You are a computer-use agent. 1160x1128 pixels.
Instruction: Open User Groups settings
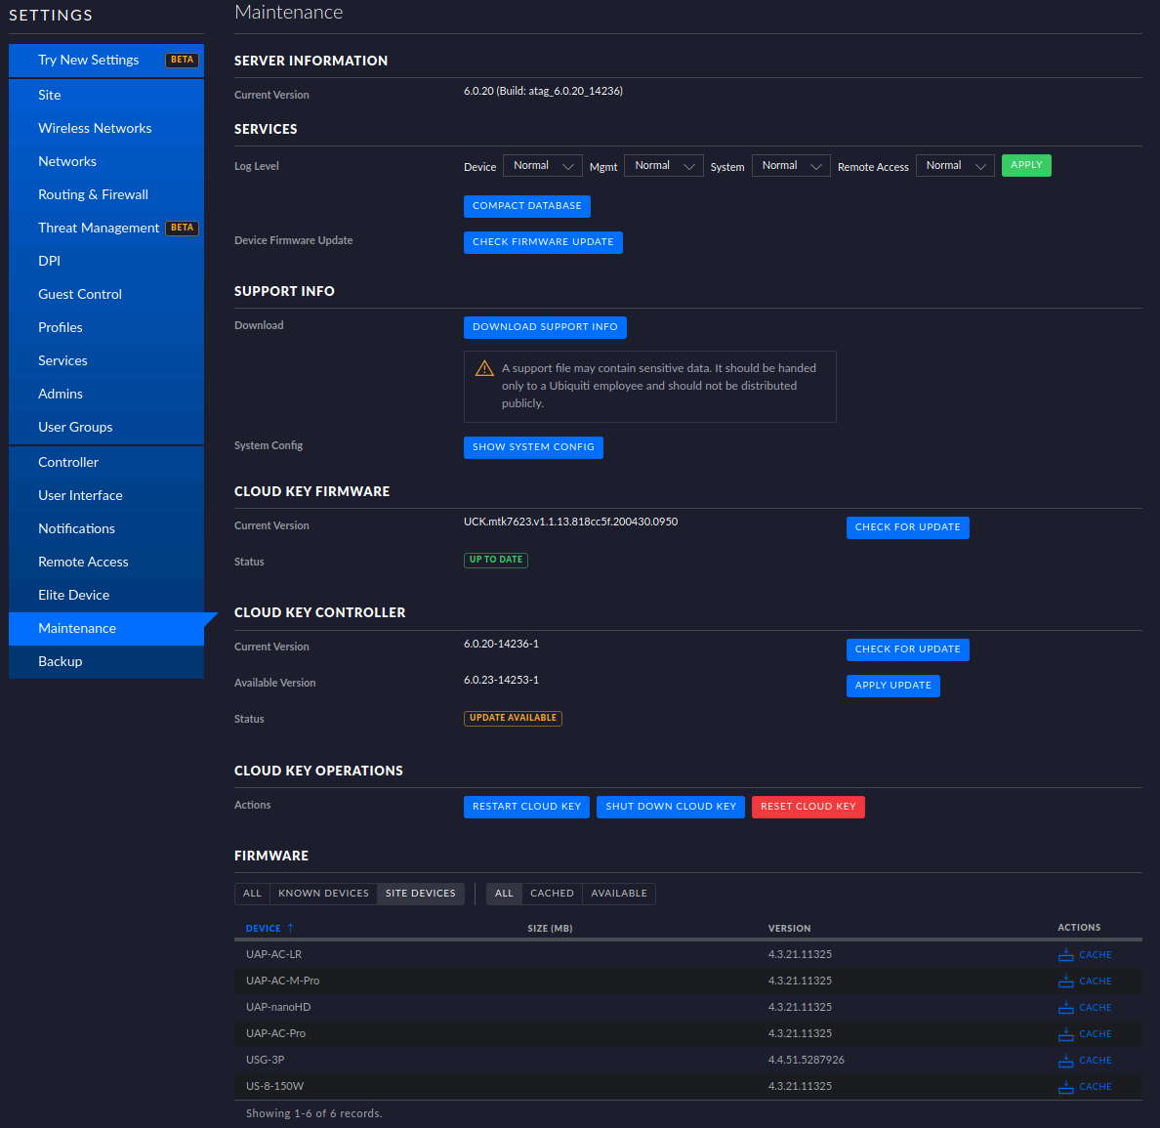click(106, 428)
